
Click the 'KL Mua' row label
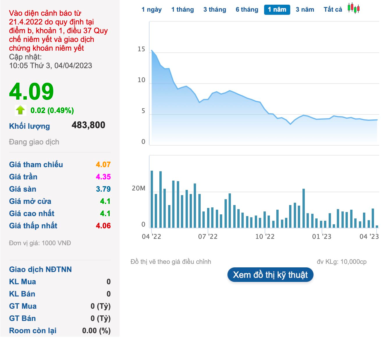pos(23,282)
